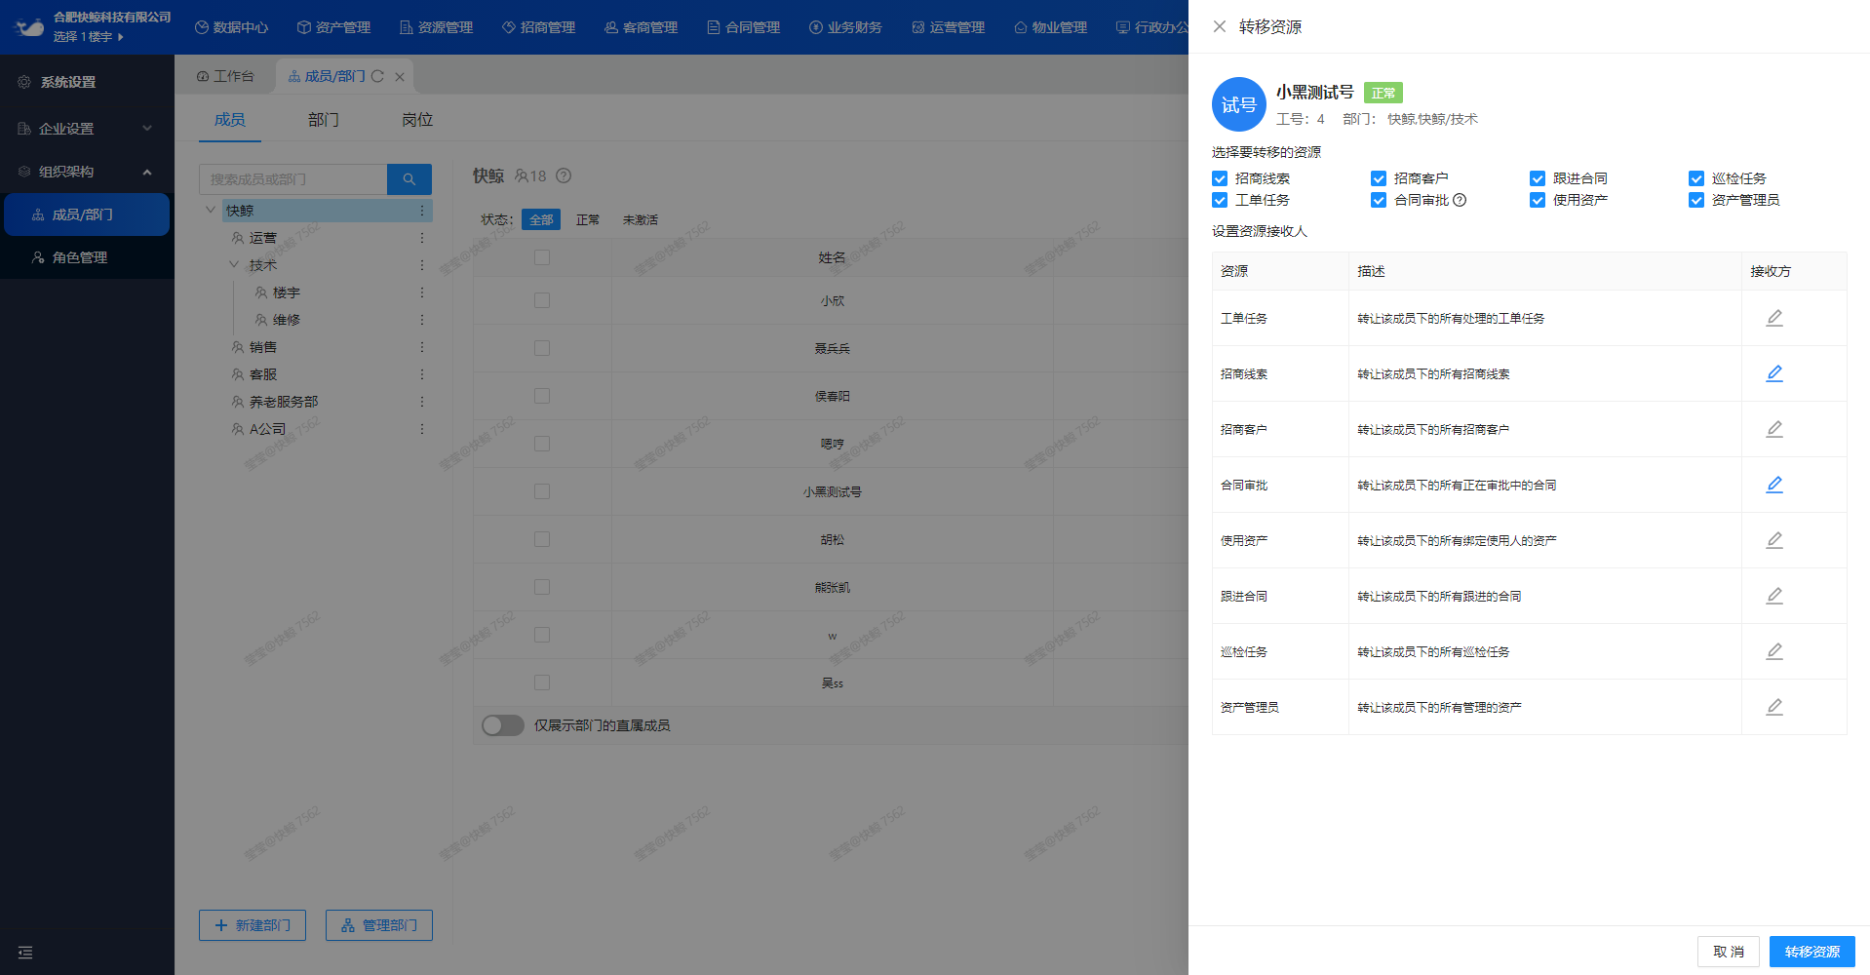The height and width of the screenshot is (975, 1870).
Task: Click the company whale logo
Action: [29, 27]
